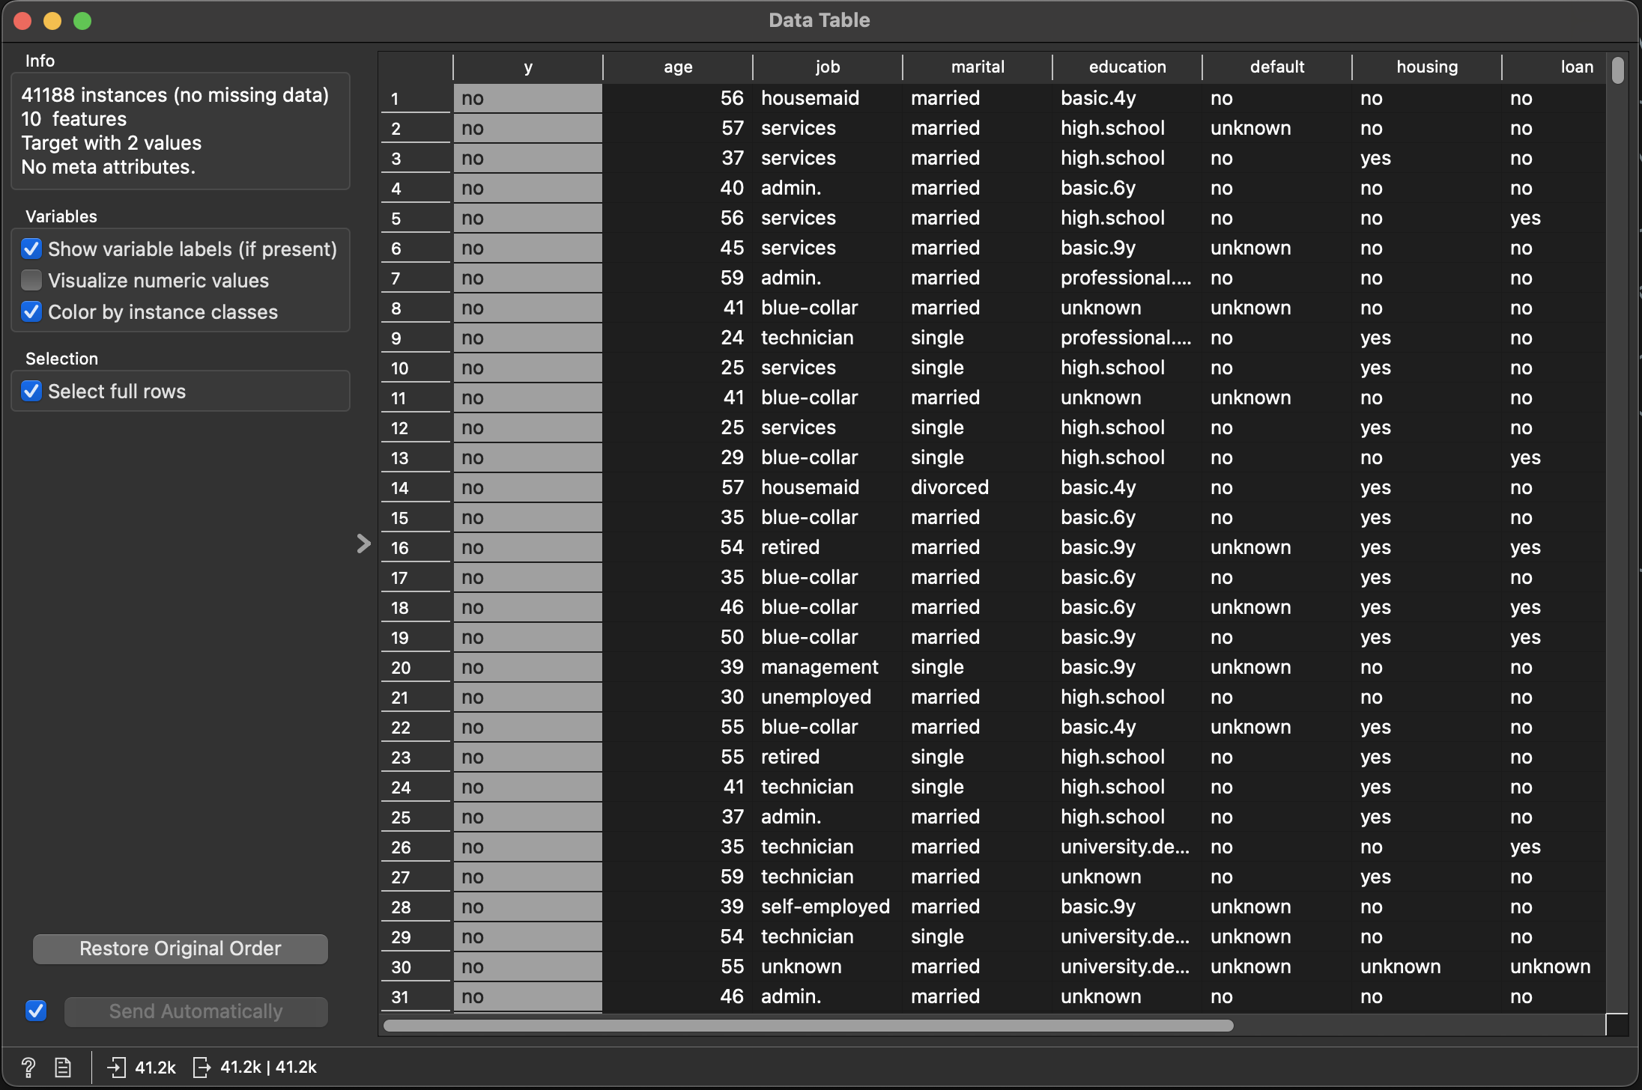Uncheck Show variable labels checkbox

coord(31,249)
